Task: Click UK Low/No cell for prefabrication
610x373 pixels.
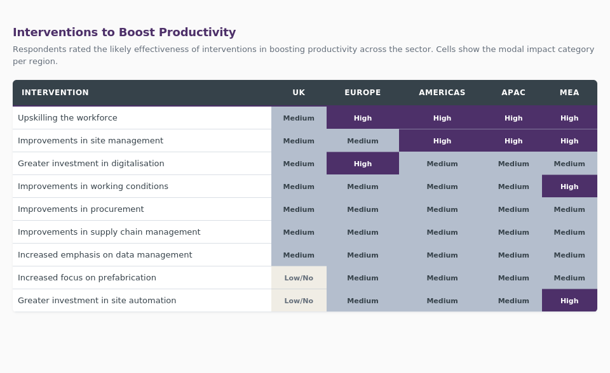Action: 299,278
